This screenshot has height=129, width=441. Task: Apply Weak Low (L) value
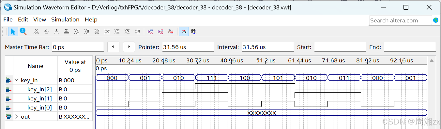pyautogui.click(x=77, y=32)
